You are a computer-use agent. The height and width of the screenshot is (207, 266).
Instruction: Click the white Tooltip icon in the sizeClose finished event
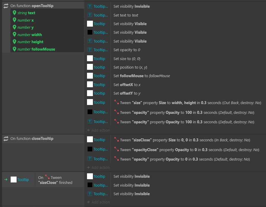click(x=13, y=179)
